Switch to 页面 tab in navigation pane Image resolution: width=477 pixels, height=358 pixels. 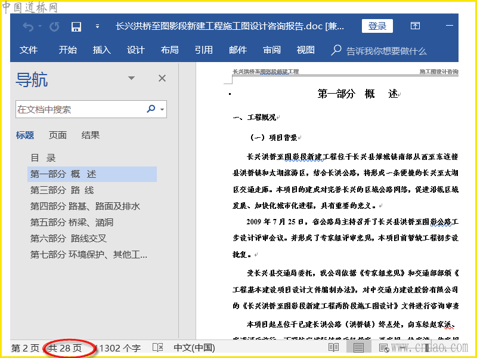coord(58,135)
